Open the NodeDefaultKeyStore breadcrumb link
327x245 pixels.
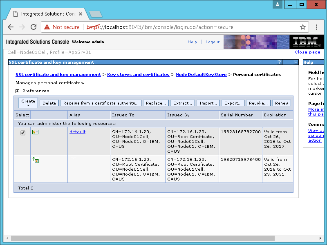pos(201,75)
